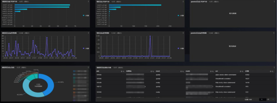Click the count cell 1627
Image resolution: width=277 pixels, height=103 pixels.
coord(247,79)
